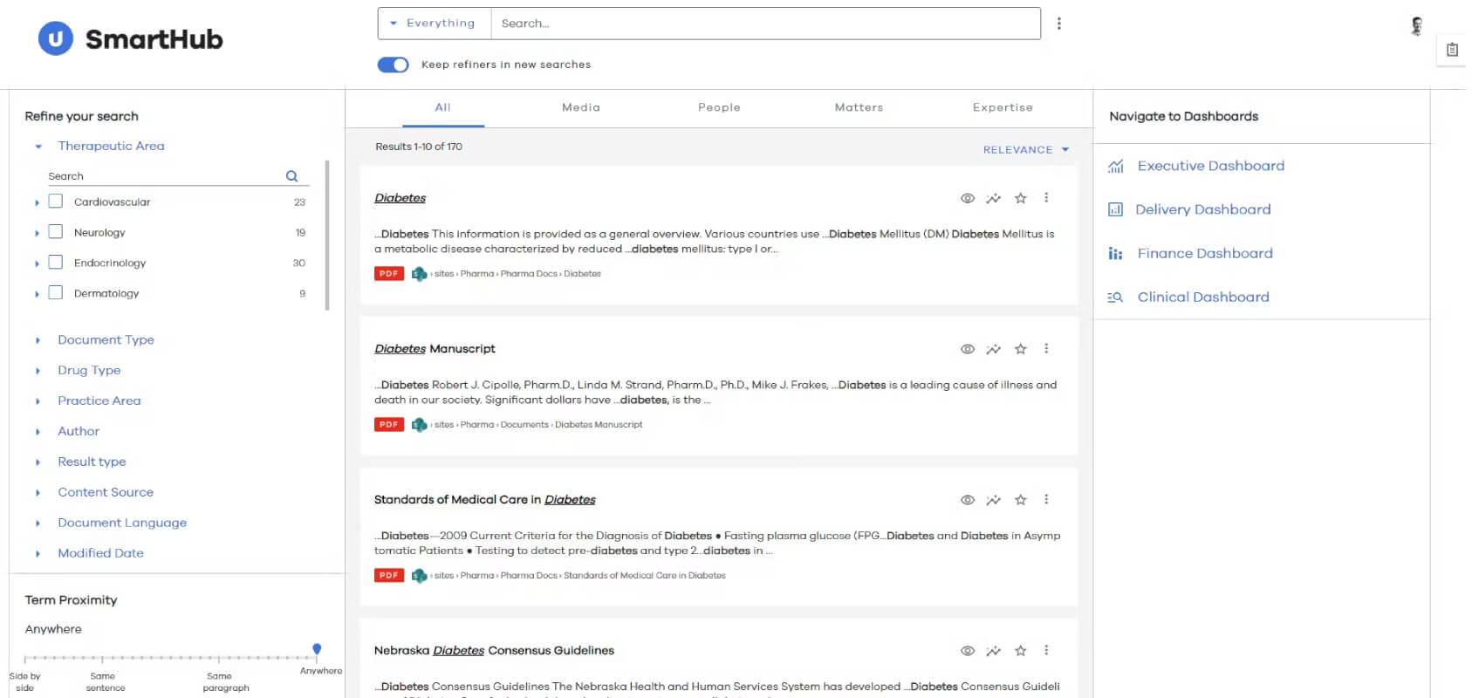Open Standards of Medical Care in Diabetes title

(484, 499)
